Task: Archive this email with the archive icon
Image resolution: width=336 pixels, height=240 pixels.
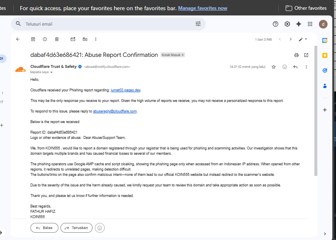Action: [33, 39]
